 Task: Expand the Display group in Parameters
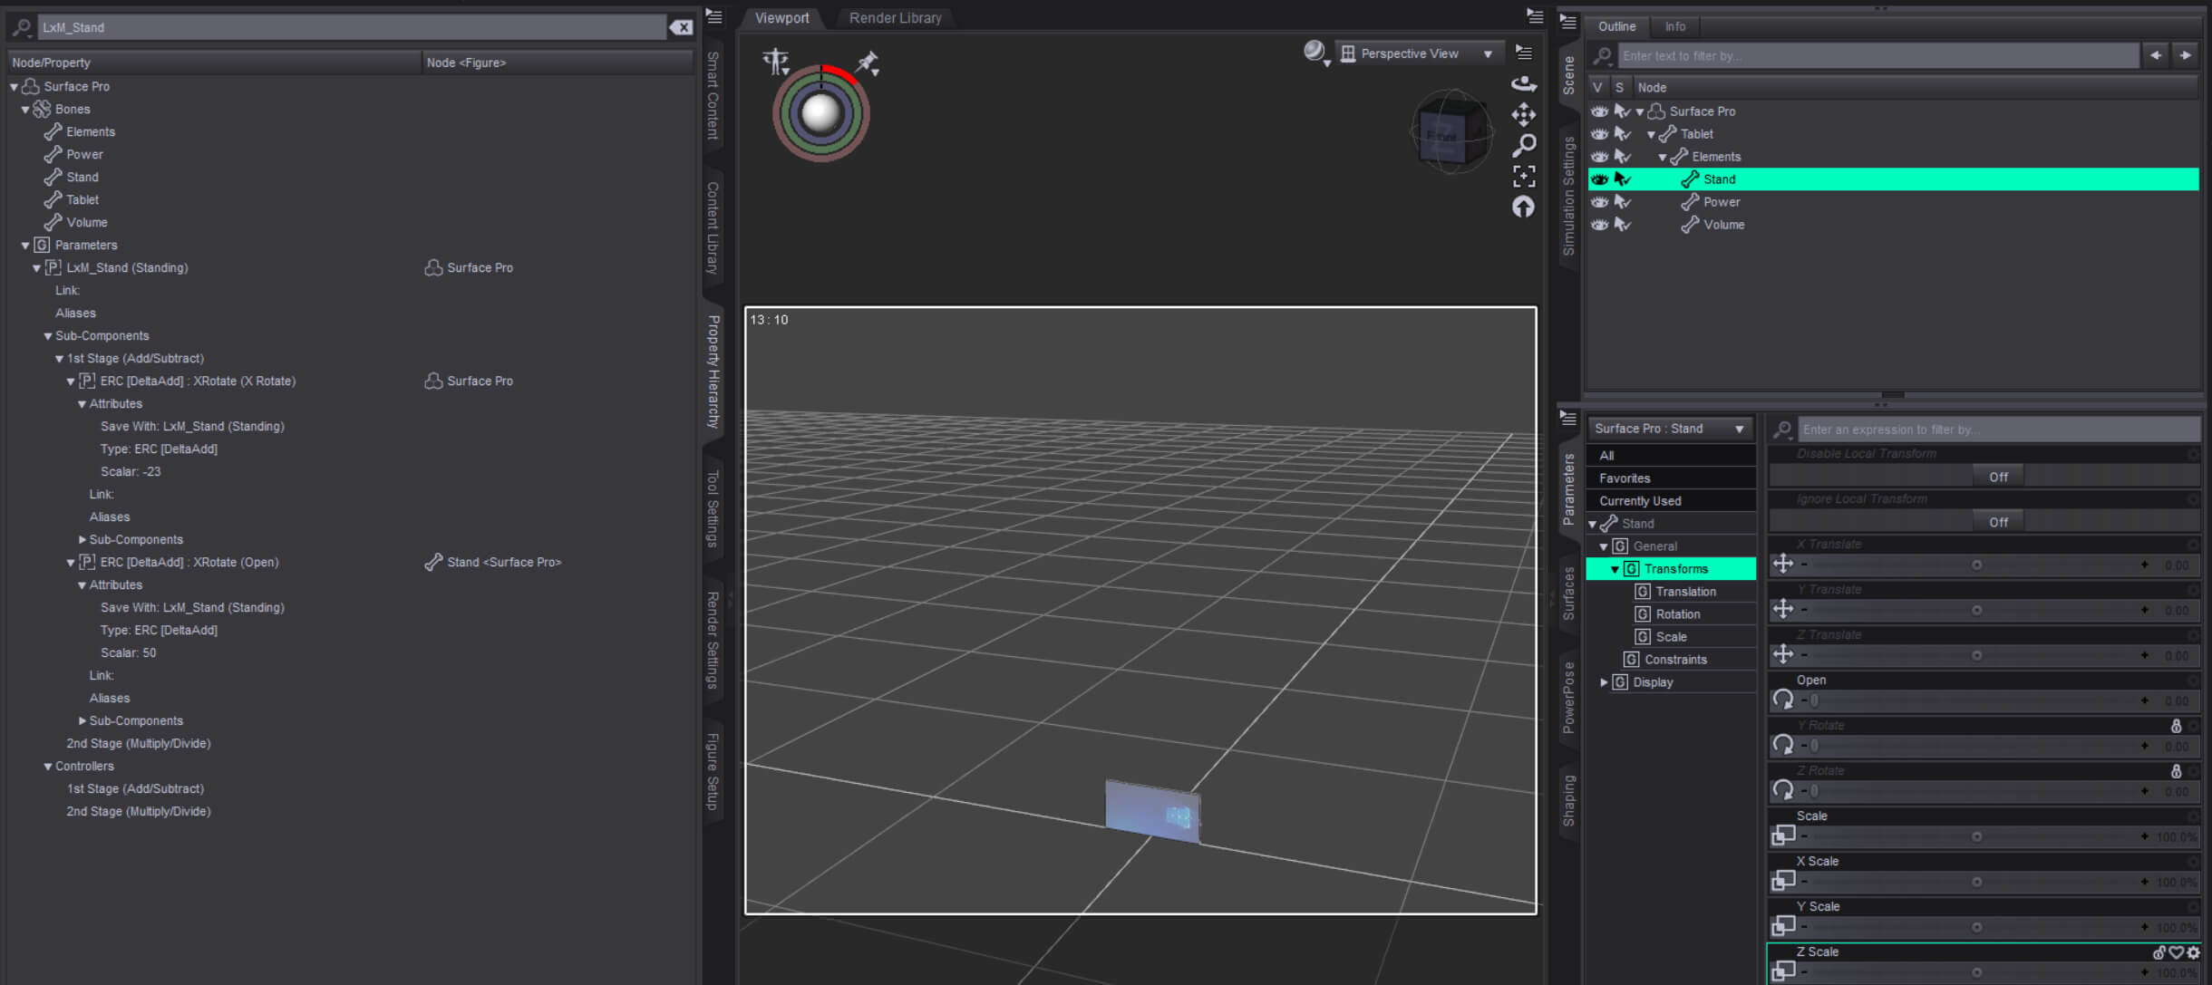(x=1604, y=682)
